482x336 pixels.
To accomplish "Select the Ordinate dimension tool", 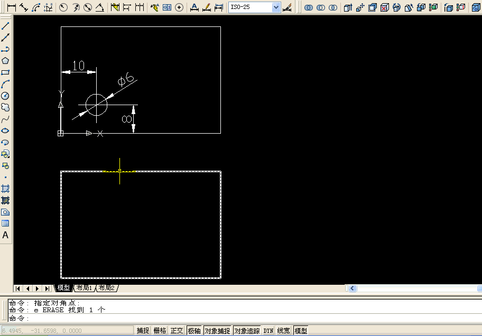I will click(x=48, y=7).
